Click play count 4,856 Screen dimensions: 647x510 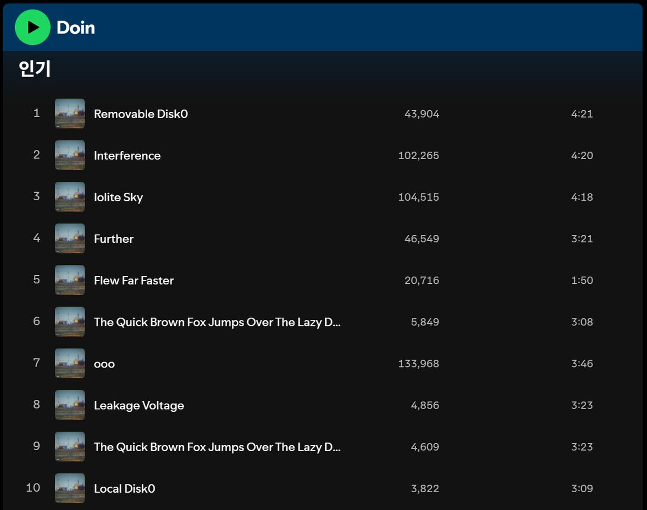coord(425,405)
